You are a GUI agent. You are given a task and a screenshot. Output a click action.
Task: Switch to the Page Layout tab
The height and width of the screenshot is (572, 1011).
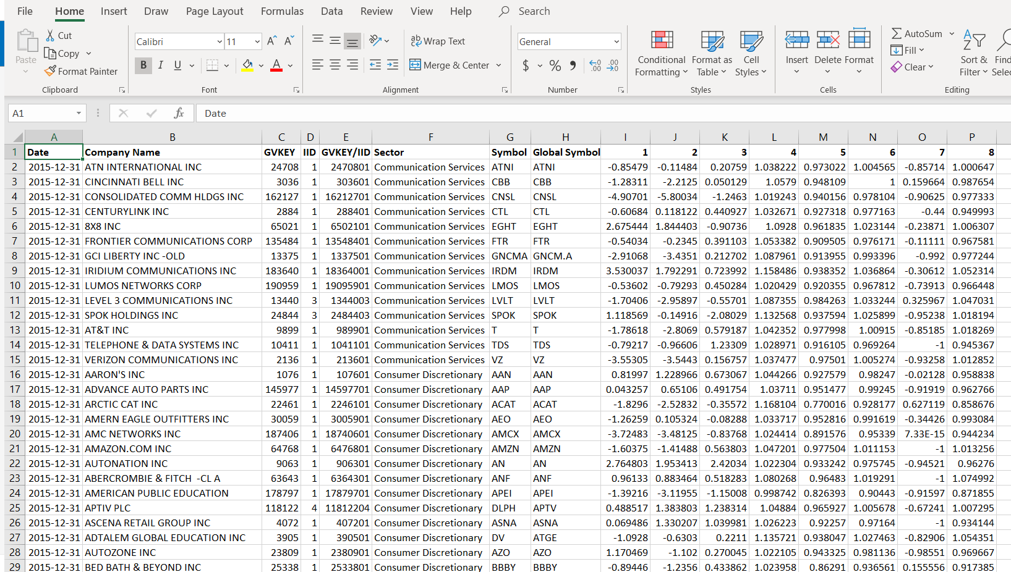[215, 11]
